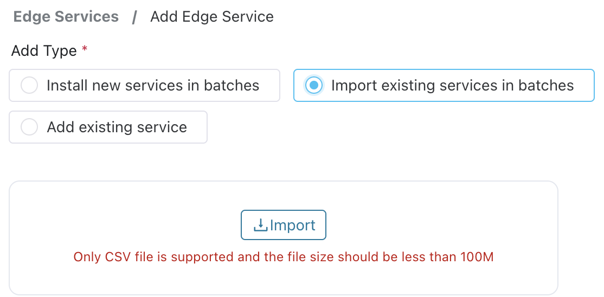Click the breadcrumb slash separator
The width and height of the screenshot is (604, 297).
click(x=134, y=17)
